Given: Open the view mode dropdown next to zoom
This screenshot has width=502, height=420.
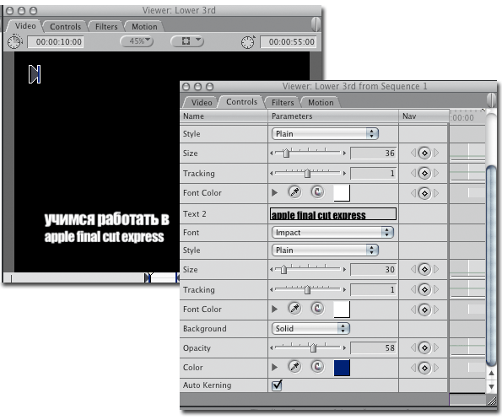Looking at the screenshot, I should coord(187,41).
